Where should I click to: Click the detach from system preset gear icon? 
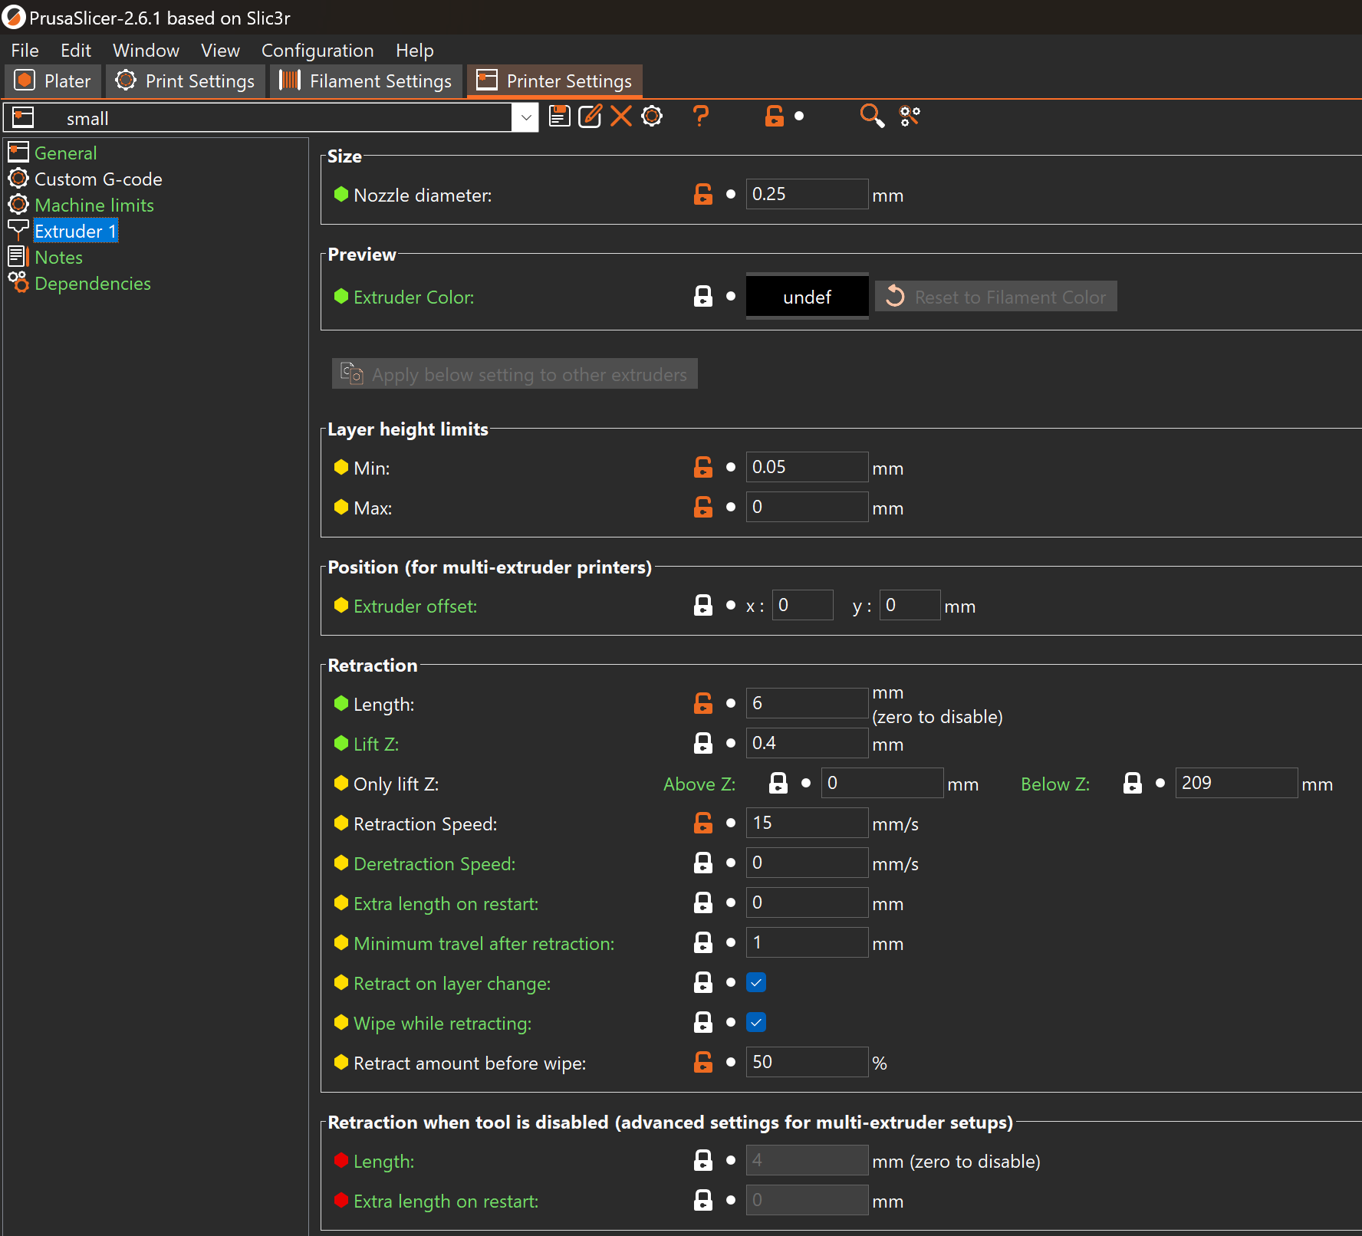(x=652, y=117)
